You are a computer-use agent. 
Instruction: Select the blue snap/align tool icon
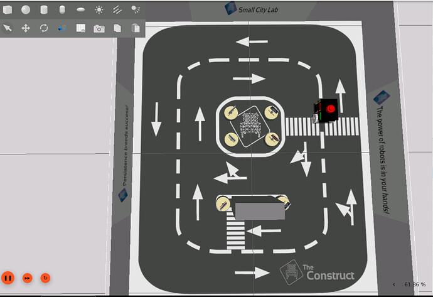pyautogui.click(x=62, y=28)
